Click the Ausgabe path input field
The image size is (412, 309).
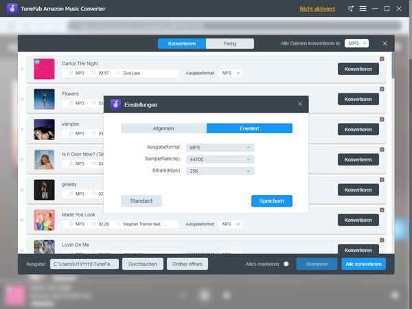[x=84, y=264]
